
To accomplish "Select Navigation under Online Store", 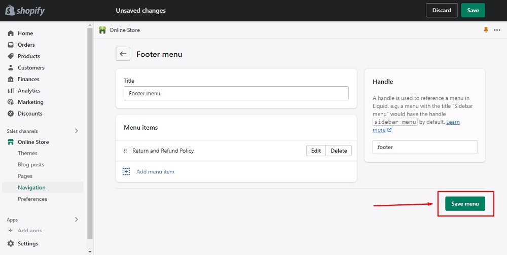I will pos(43,188).
